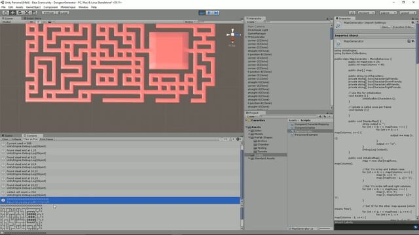
Task: Expand the Standard Assets folder
Action: (x=249, y=158)
